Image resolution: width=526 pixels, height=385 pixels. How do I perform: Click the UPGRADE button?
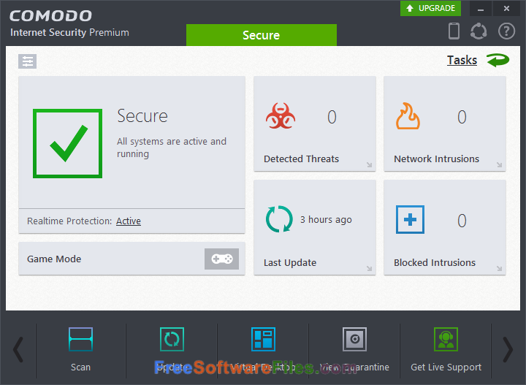pos(430,8)
